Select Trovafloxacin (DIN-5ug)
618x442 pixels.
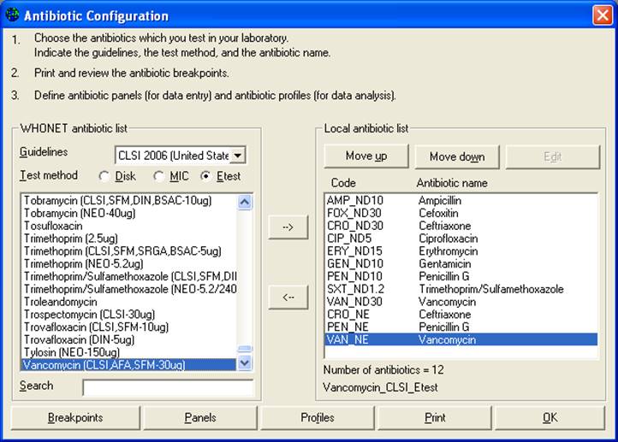point(129,339)
